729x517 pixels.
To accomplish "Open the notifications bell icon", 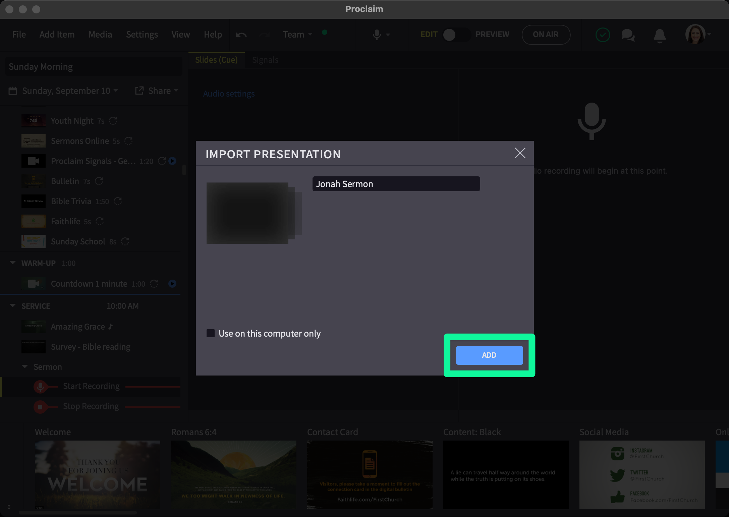I will click(660, 36).
